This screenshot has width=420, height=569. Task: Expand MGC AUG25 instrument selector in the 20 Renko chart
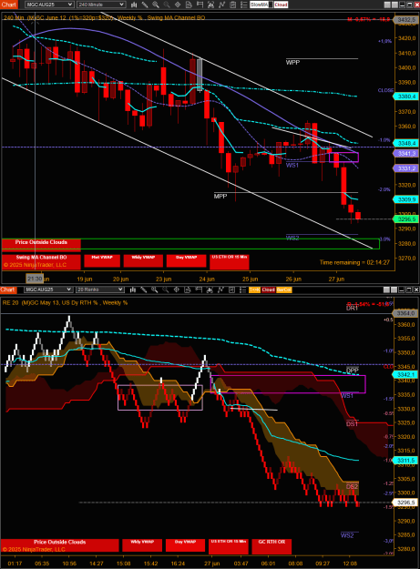click(48, 290)
